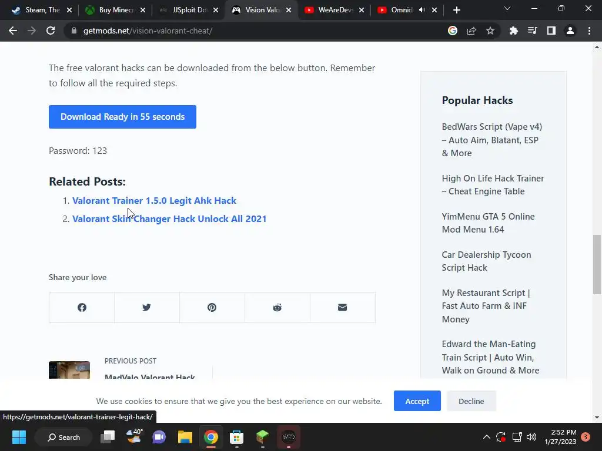Image resolution: width=602 pixels, height=451 pixels.
Task: Click the browser forward arrow
Action: tap(32, 31)
